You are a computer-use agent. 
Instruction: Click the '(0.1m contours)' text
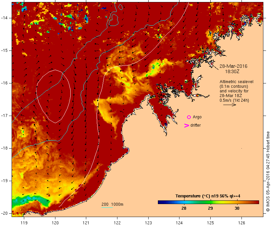coord(234,86)
